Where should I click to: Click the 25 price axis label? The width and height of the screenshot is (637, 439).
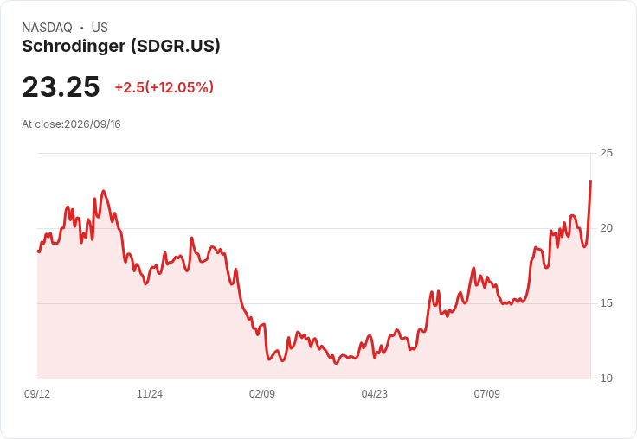click(606, 153)
